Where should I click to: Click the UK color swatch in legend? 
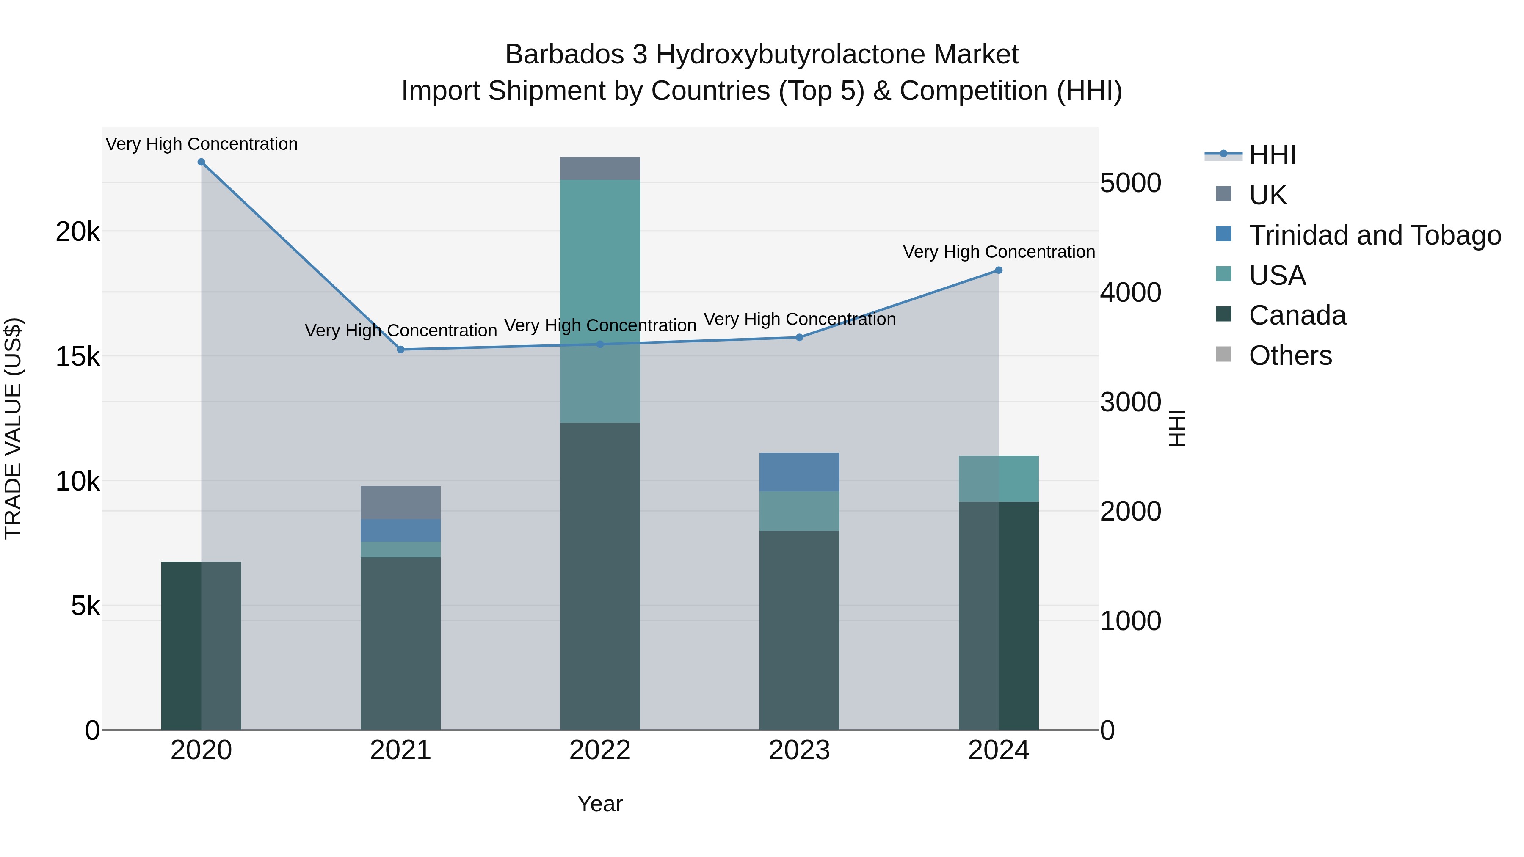click(x=1223, y=193)
